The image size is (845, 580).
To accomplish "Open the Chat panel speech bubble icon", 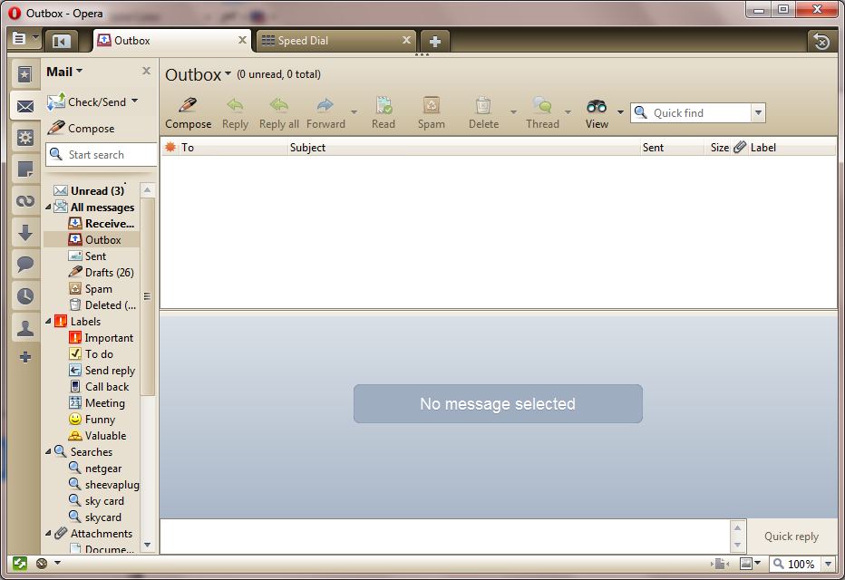I will click(x=24, y=265).
